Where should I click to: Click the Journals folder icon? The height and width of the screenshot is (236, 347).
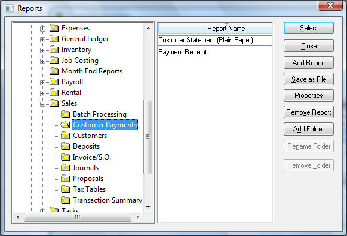(x=65, y=168)
